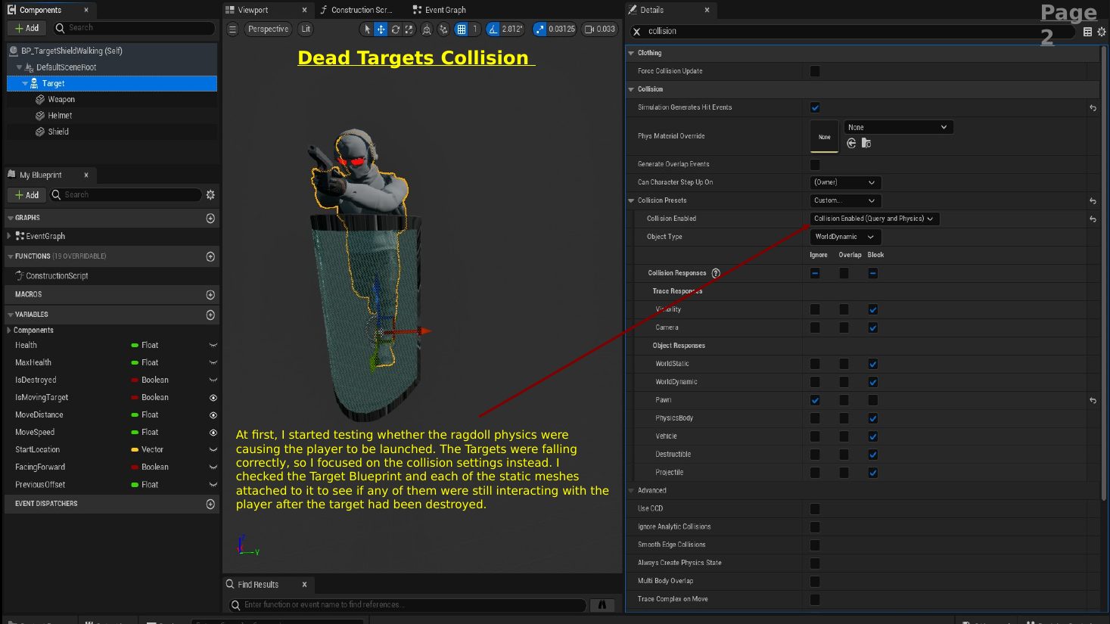
Task: Toggle eye visibility for MoveDistance variable
Action: 213,415
